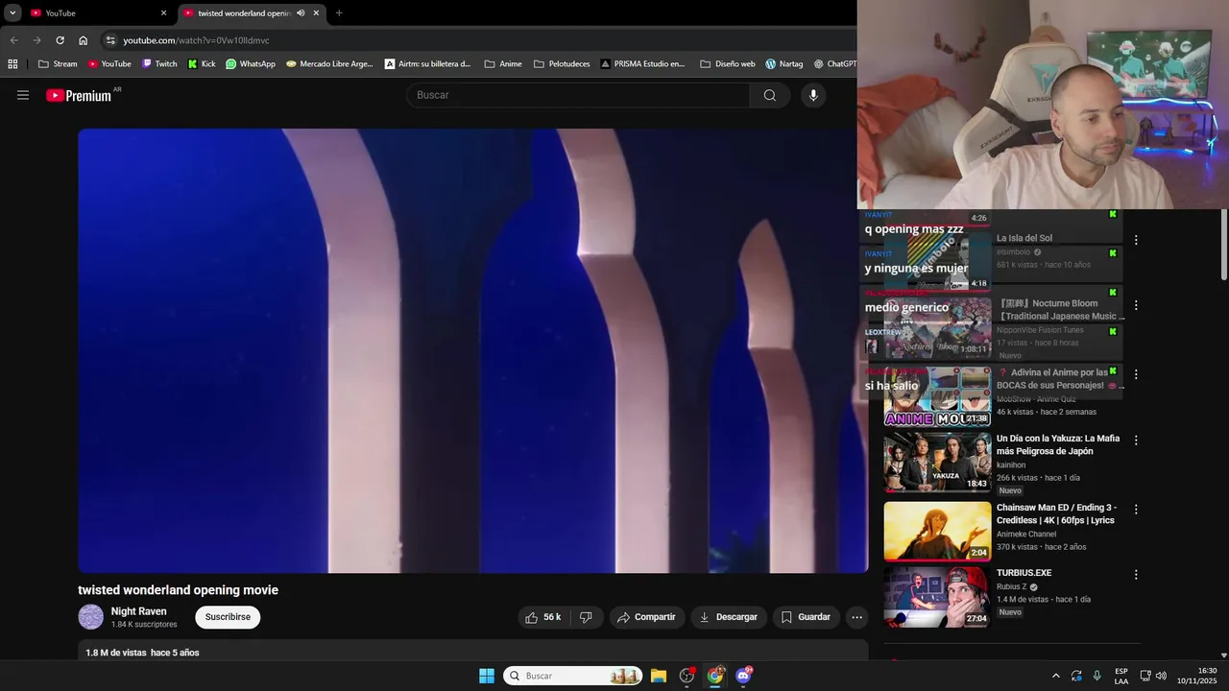
Task: Mute tab via speaker icon on tab
Action: pos(301,13)
